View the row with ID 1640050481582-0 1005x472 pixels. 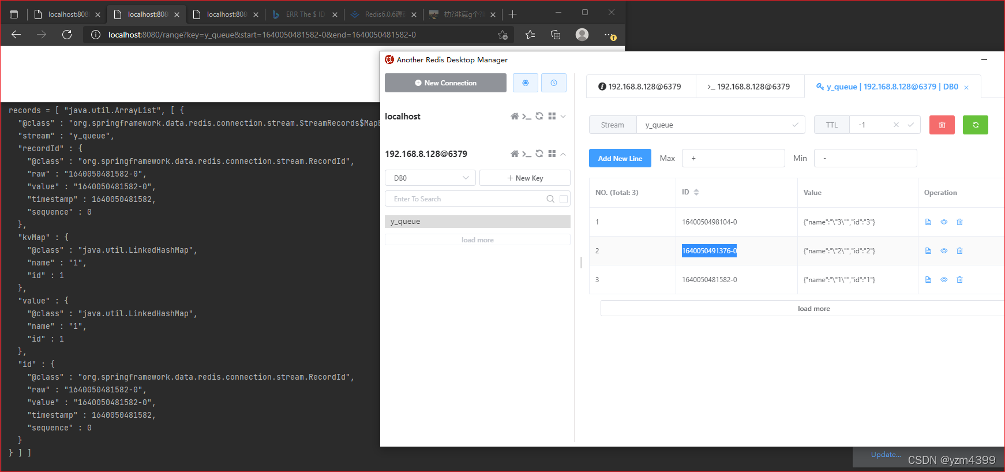click(x=944, y=280)
